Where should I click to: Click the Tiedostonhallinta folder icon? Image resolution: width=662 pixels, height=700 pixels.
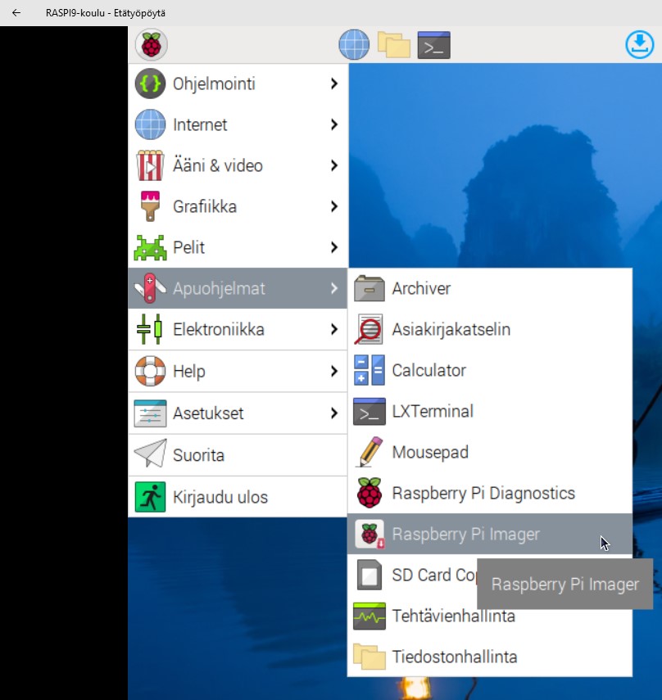(369, 657)
